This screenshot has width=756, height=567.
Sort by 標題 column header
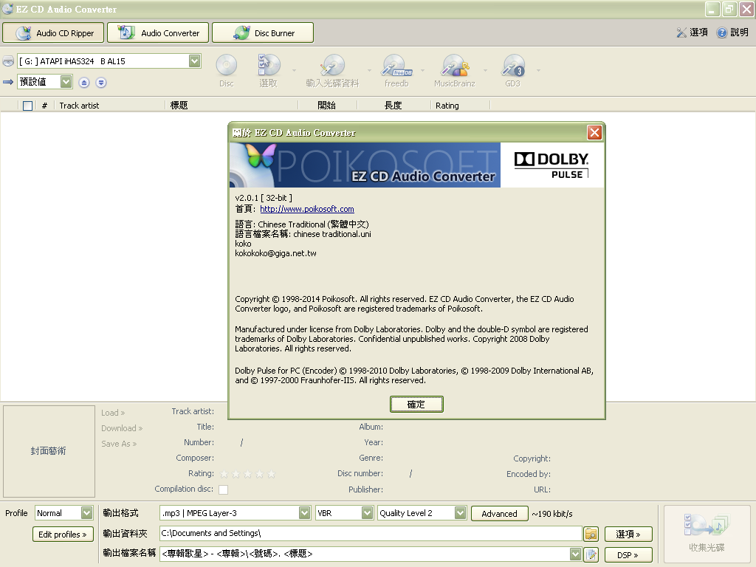pyautogui.click(x=232, y=105)
